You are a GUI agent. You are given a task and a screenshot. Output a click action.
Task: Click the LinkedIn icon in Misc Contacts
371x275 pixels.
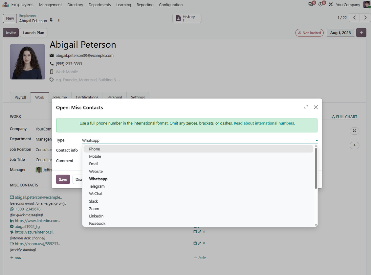point(12,221)
